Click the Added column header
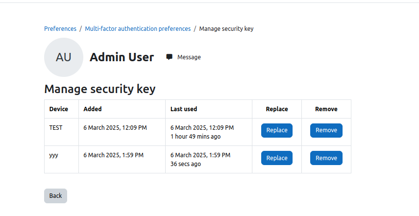The width and height of the screenshot is (419, 216). pyautogui.click(x=93, y=109)
